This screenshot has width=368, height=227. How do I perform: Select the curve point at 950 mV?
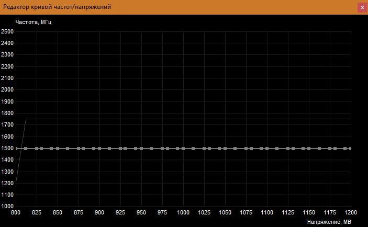click(141, 149)
